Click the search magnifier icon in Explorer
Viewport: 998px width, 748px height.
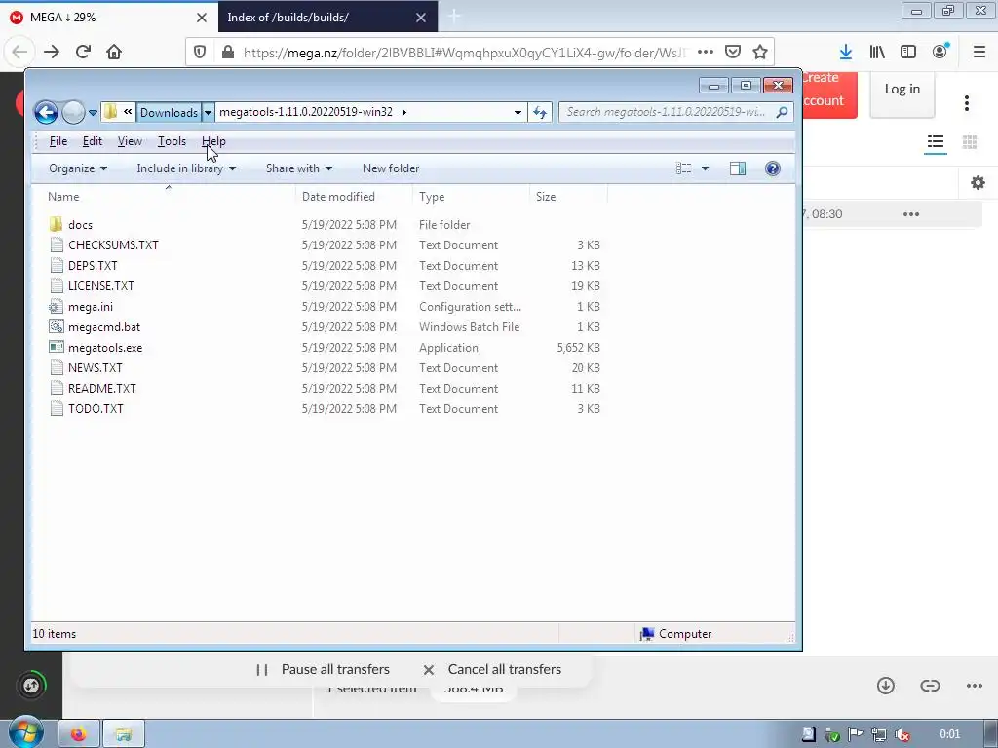click(782, 113)
